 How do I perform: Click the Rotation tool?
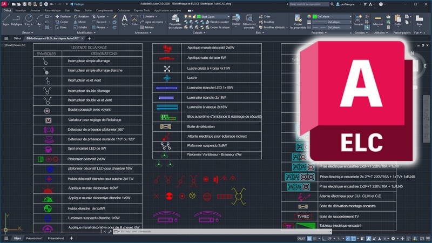(82, 17)
